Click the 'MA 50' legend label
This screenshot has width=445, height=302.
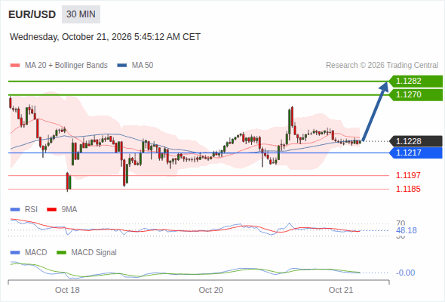(x=143, y=66)
